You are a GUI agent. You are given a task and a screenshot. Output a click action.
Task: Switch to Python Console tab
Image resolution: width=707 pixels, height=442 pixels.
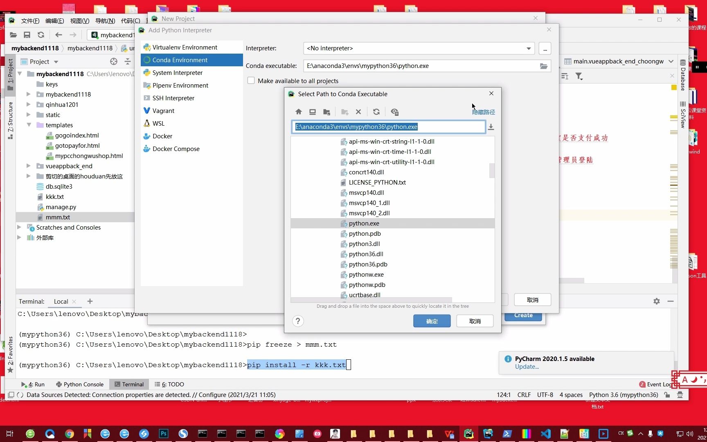click(79, 384)
